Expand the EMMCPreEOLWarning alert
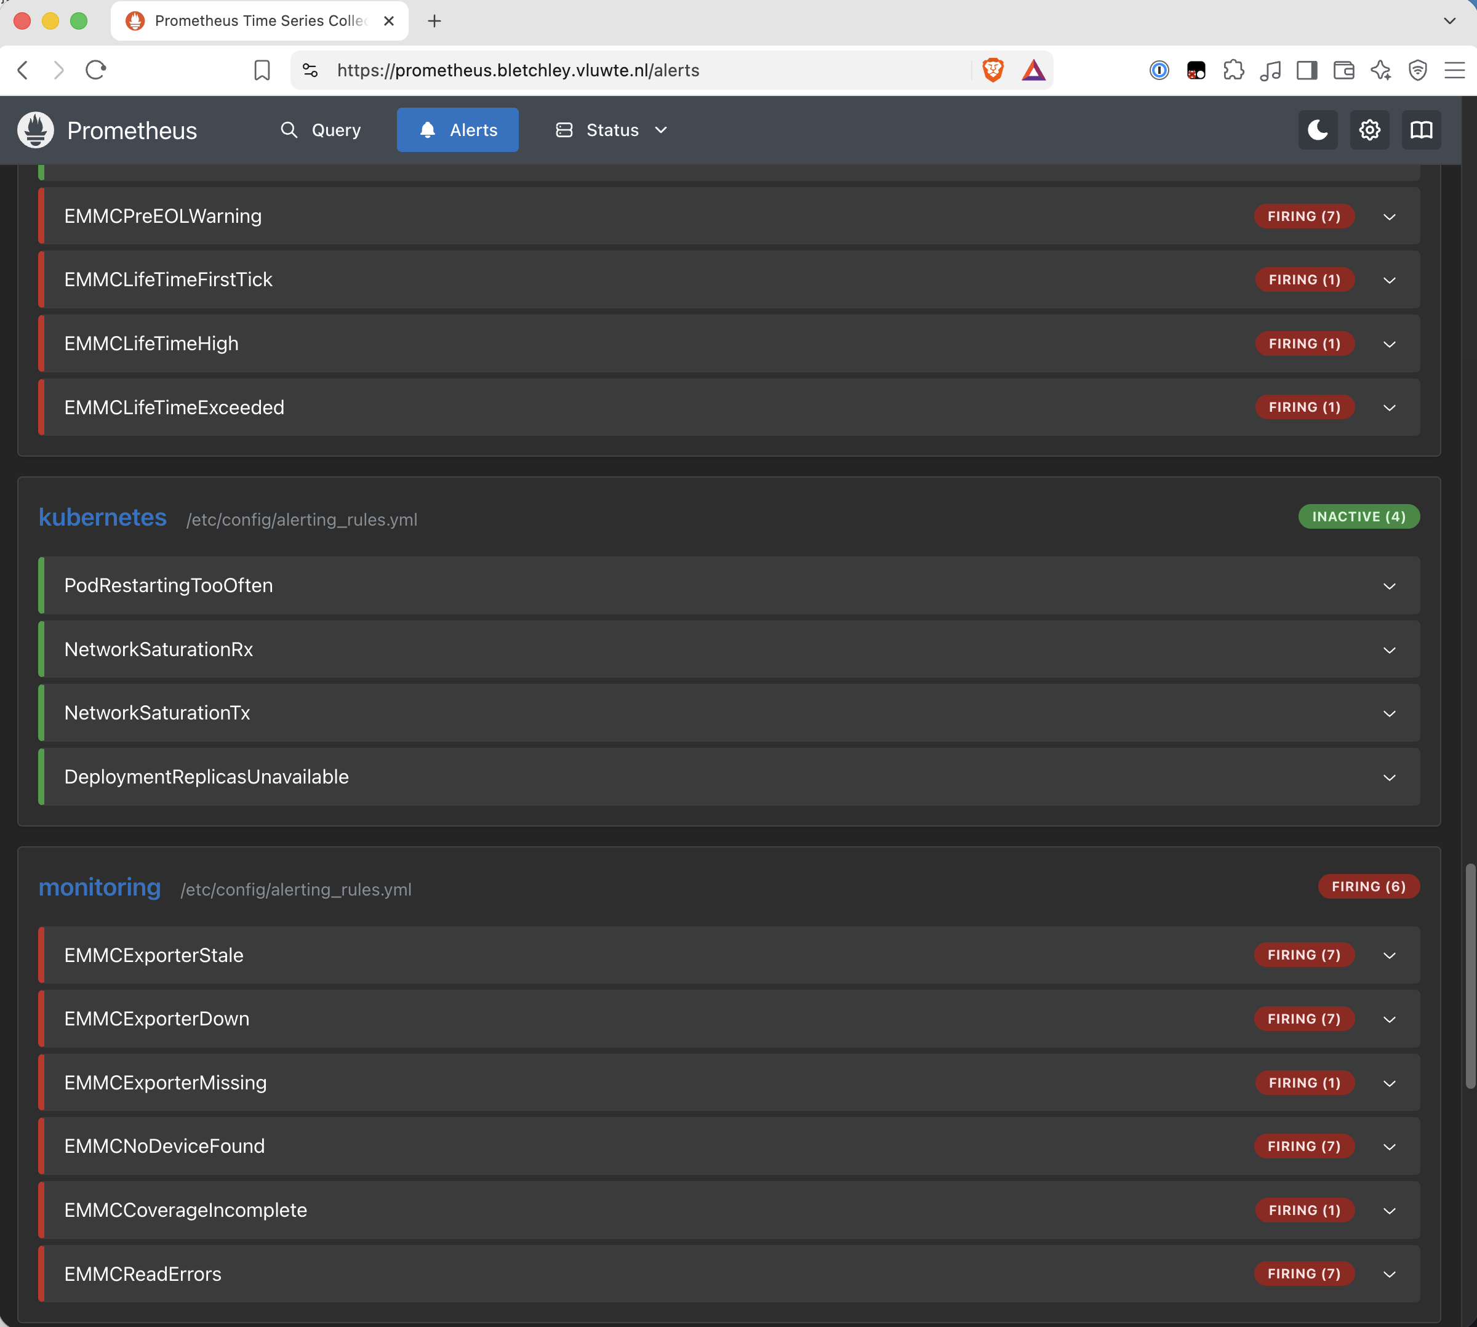Image resolution: width=1477 pixels, height=1327 pixels. (x=729, y=216)
